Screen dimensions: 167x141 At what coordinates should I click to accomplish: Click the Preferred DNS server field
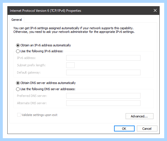pos(103,96)
